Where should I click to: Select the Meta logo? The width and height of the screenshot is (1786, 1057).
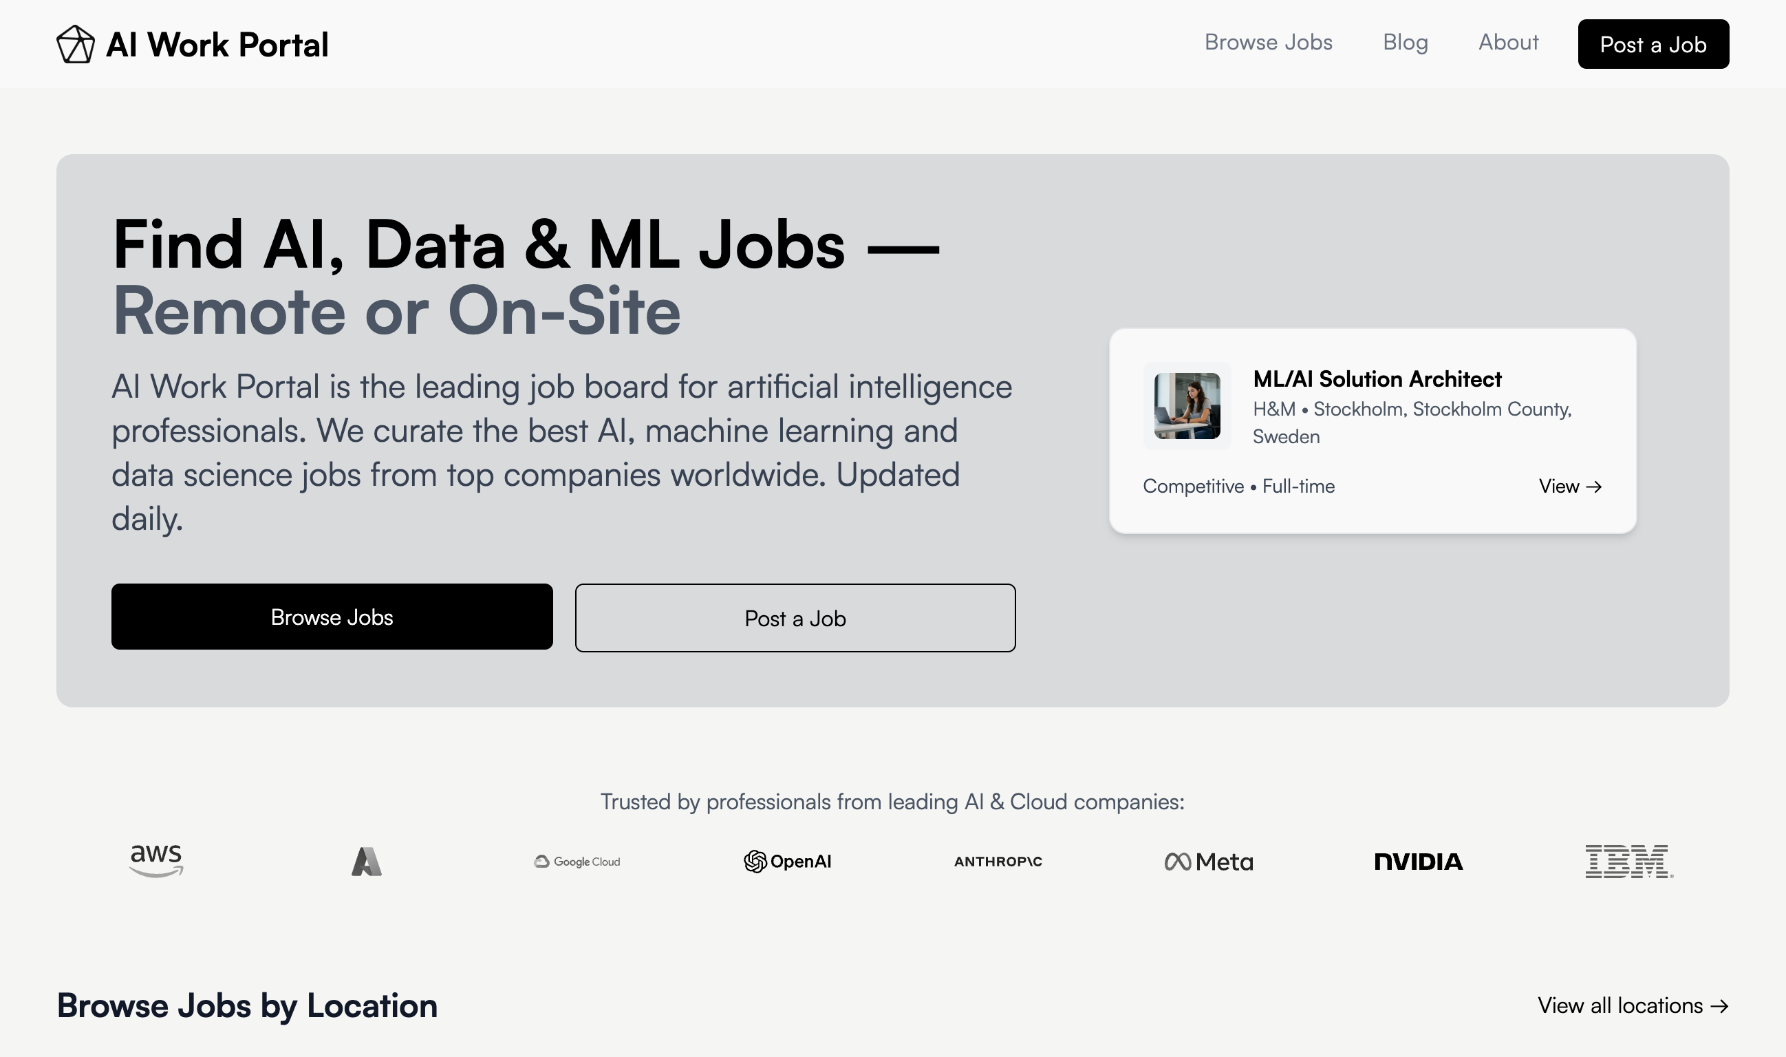coord(1209,861)
